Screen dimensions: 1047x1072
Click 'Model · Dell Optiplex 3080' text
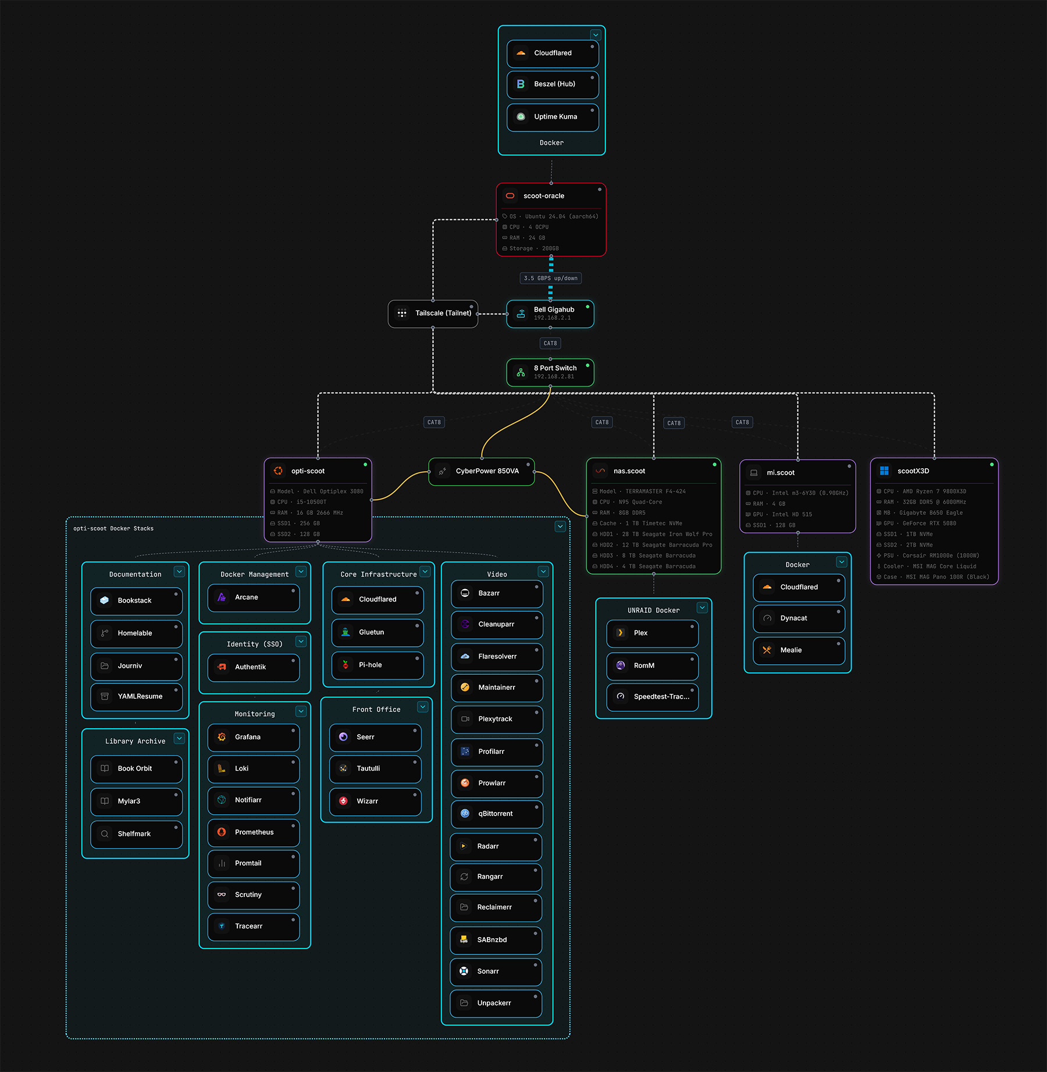click(317, 492)
